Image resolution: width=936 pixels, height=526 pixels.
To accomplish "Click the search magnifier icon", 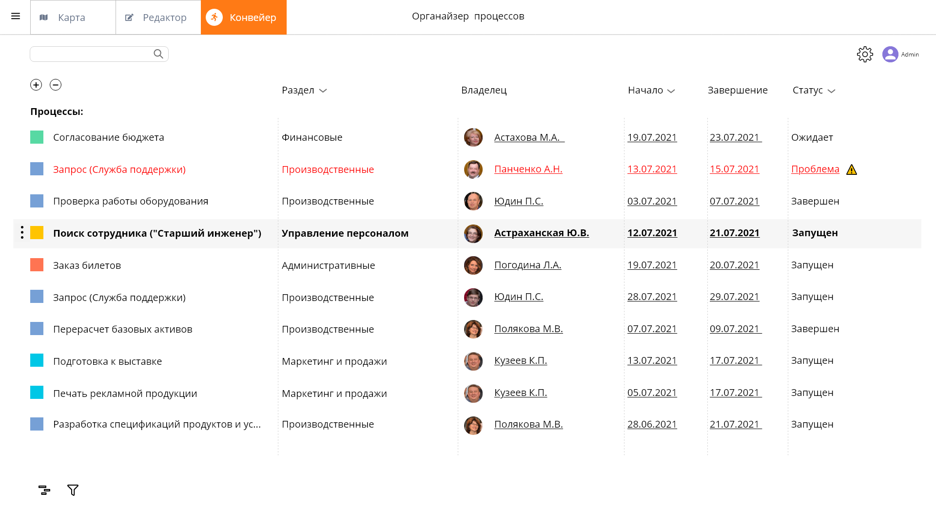I will (x=158, y=54).
